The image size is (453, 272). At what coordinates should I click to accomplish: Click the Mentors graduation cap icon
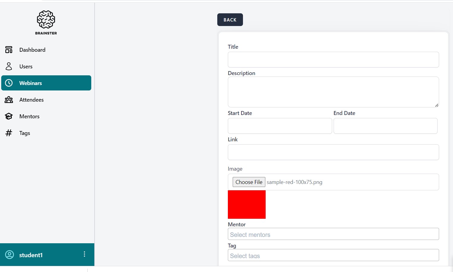(9, 116)
